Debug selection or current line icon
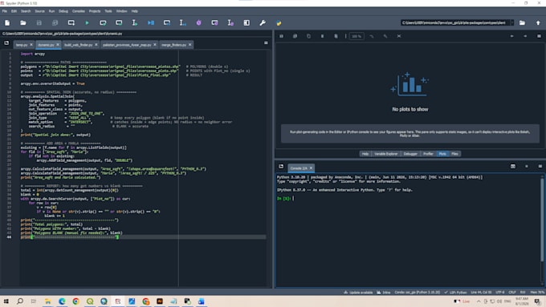Viewport: 546px width, 307px height. 182,23
